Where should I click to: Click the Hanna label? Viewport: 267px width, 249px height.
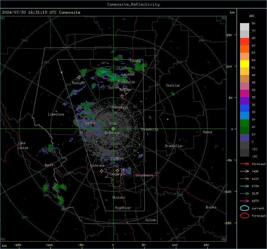pyautogui.click(x=207, y=132)
